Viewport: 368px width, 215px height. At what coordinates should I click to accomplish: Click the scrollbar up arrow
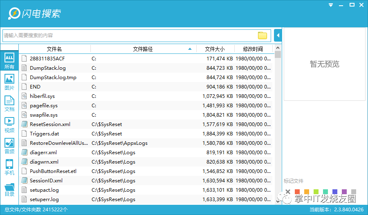[x=278, y=48]
